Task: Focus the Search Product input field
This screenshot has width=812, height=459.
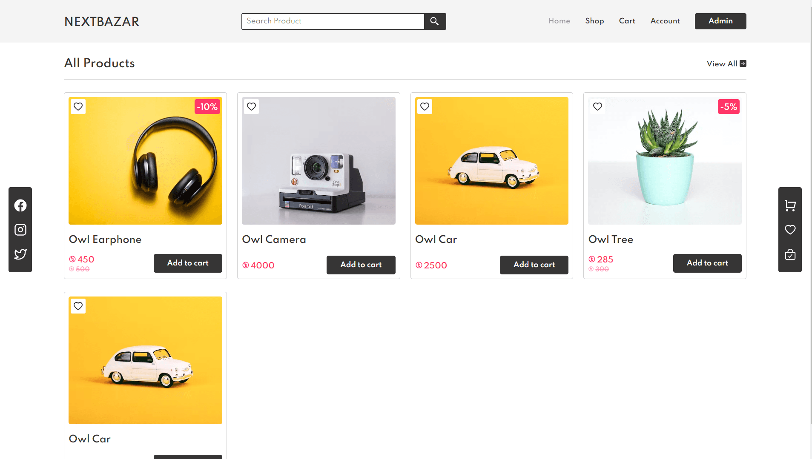Action: coord(333,21)
